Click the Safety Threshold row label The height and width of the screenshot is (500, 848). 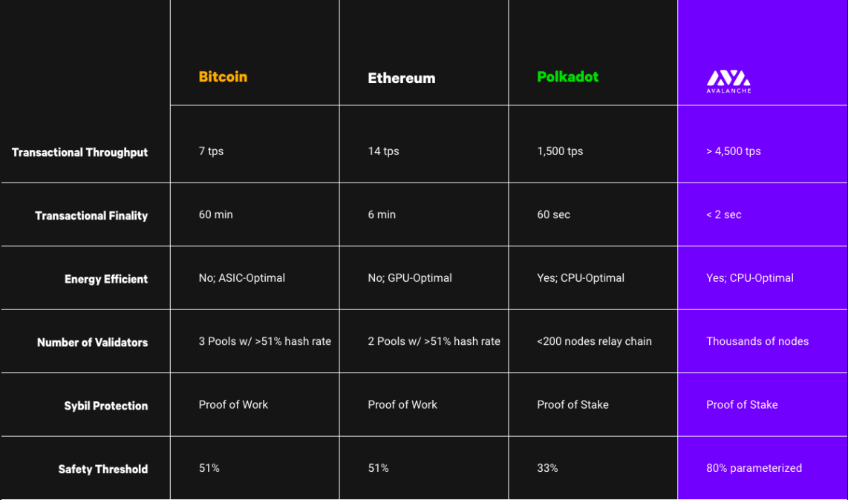(103, 469)
